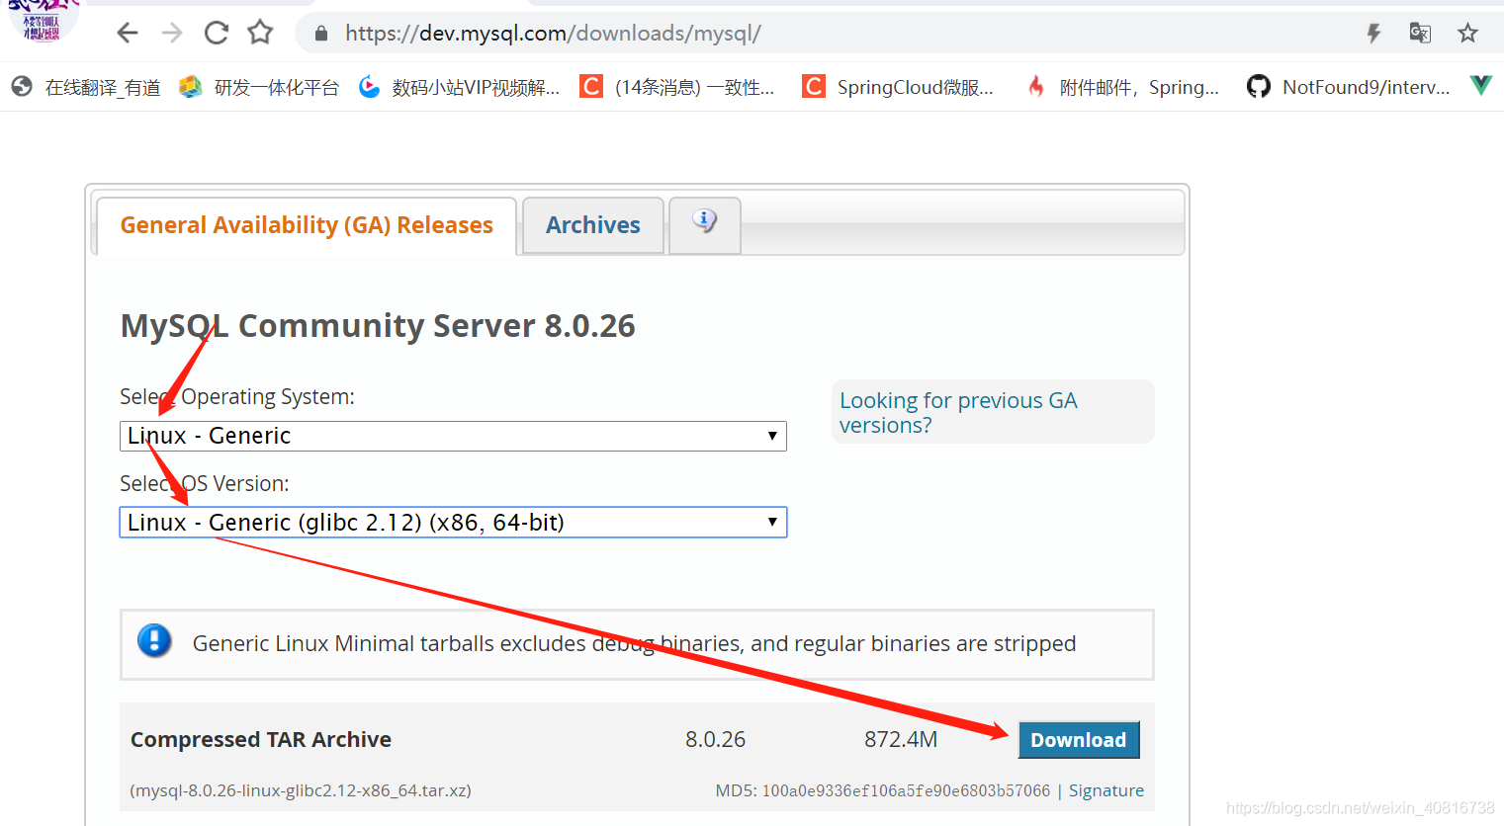Image resolution: width=1504 pixels, height=826 pixels.
Task: Click the 872.4M file size
Action: [901, 739]
